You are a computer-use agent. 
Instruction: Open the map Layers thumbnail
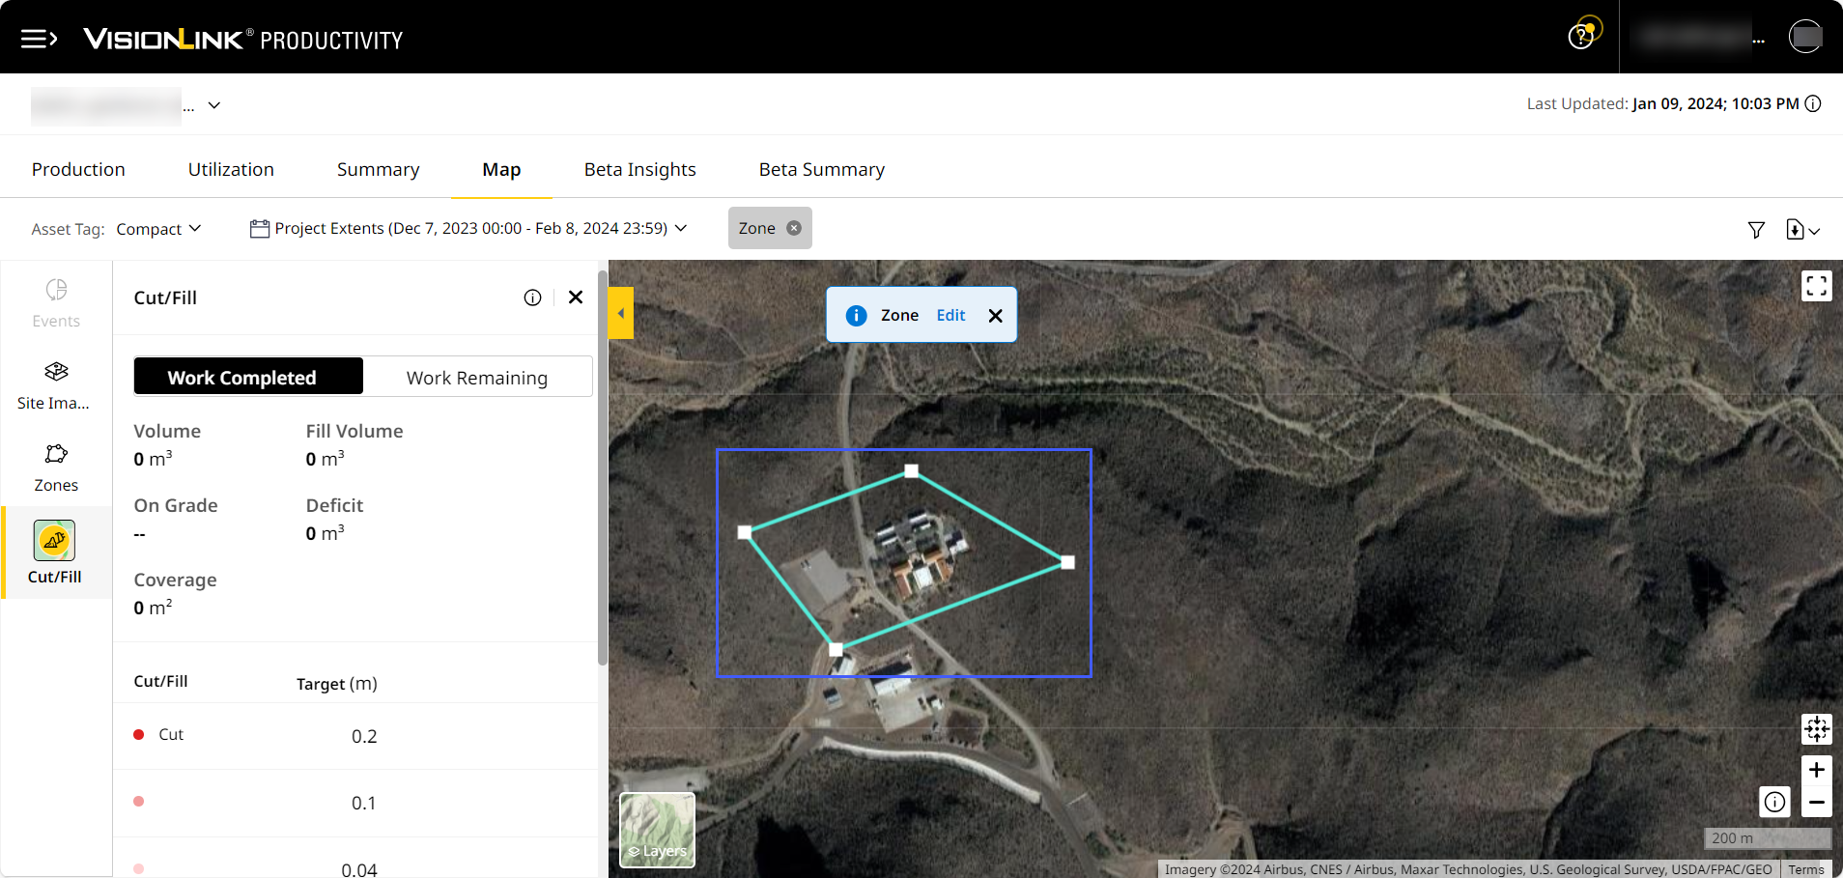pos(657,830)
